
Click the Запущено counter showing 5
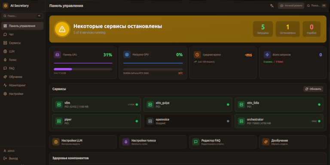(263, 29)
